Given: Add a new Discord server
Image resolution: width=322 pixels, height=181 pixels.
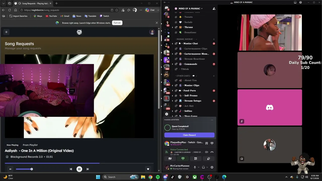Looking at the screenshot, I should click(x=167, y=114).
